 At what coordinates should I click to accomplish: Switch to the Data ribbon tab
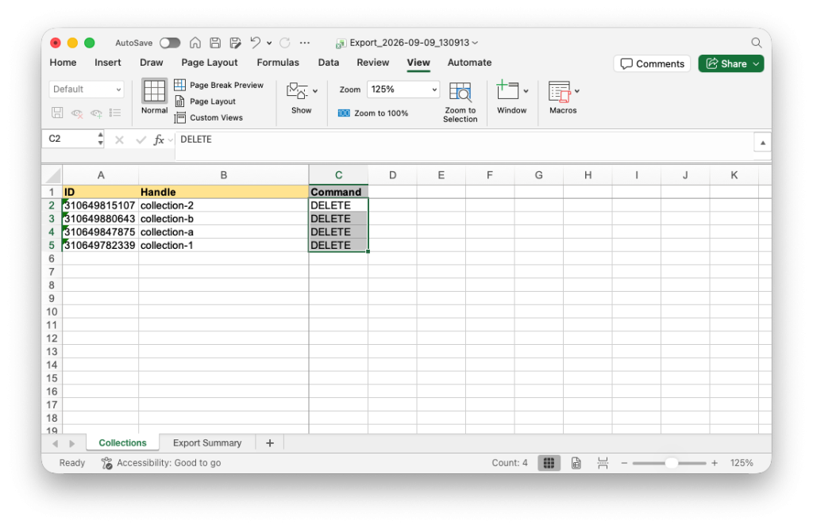(328, 62)
